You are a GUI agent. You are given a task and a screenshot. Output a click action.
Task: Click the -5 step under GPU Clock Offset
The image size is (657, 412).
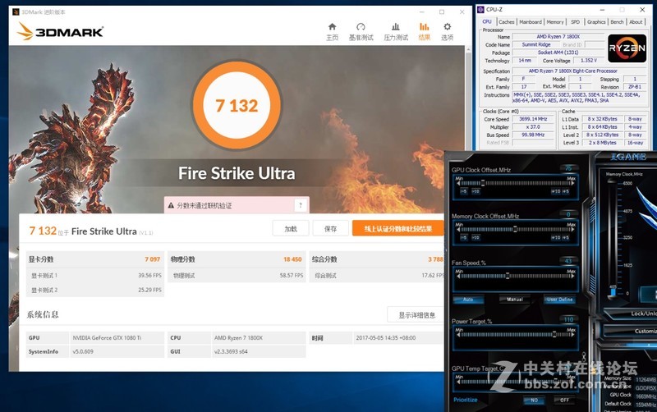(x=464, y=191)
